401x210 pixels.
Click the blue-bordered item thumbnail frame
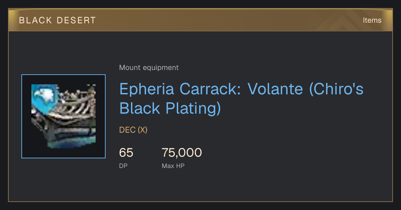(x=63, y=116)
